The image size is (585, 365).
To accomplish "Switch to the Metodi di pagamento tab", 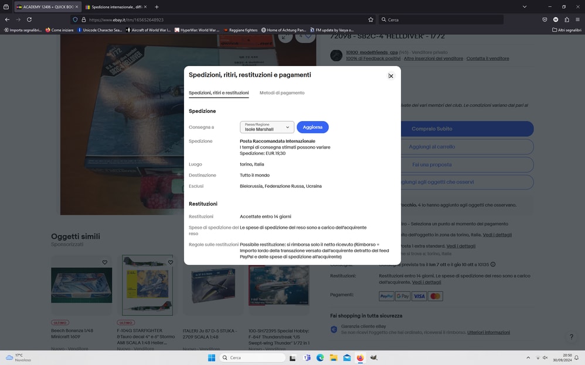I will (282, 93).
